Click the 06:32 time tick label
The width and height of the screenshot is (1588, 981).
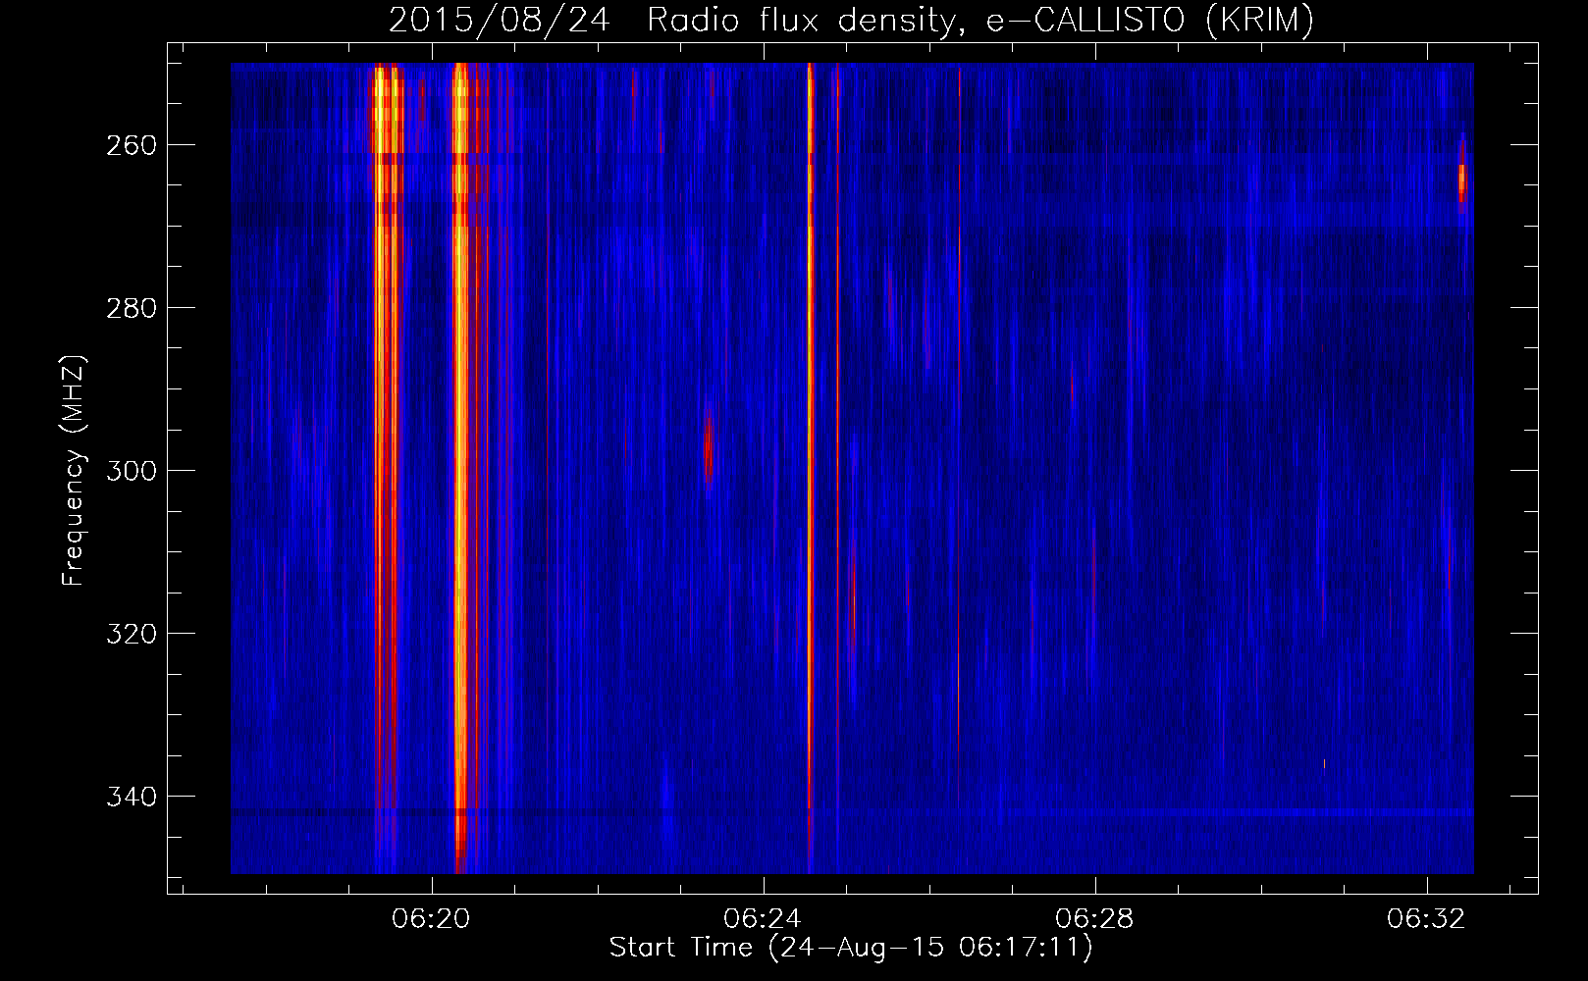click(1426, 919)
